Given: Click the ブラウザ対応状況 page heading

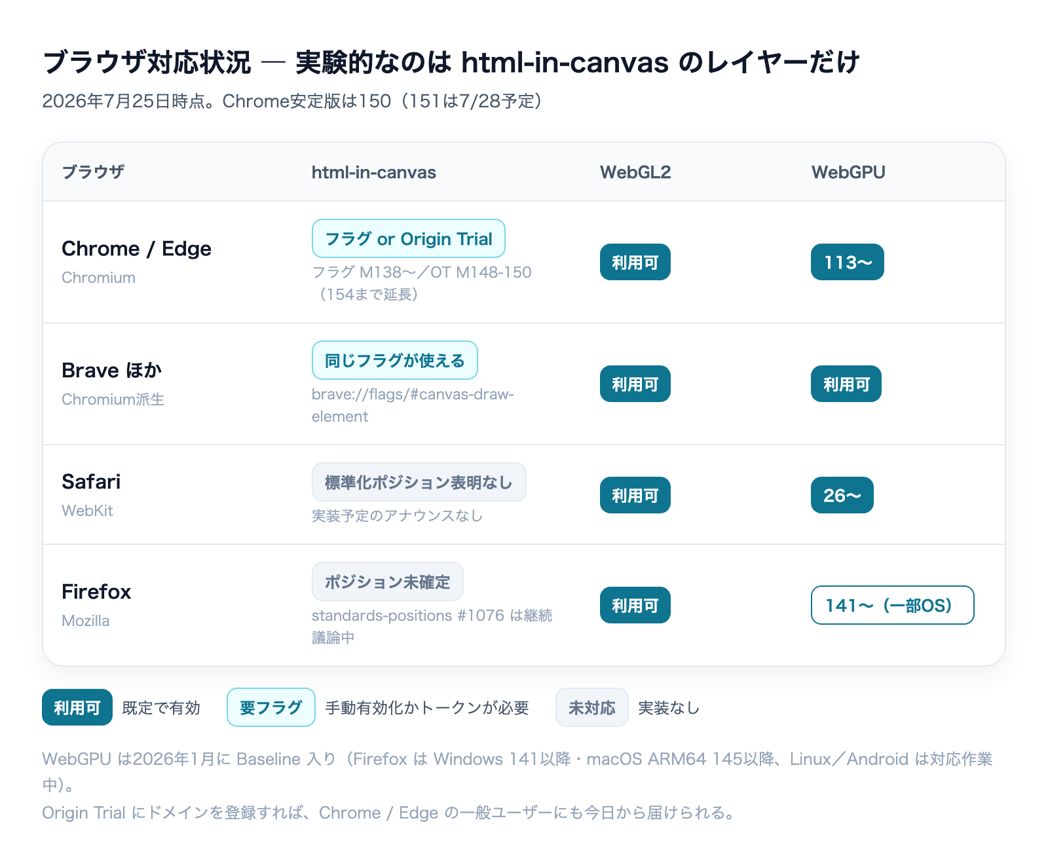Looking at the screenshot, I should [x=451, y=62].
